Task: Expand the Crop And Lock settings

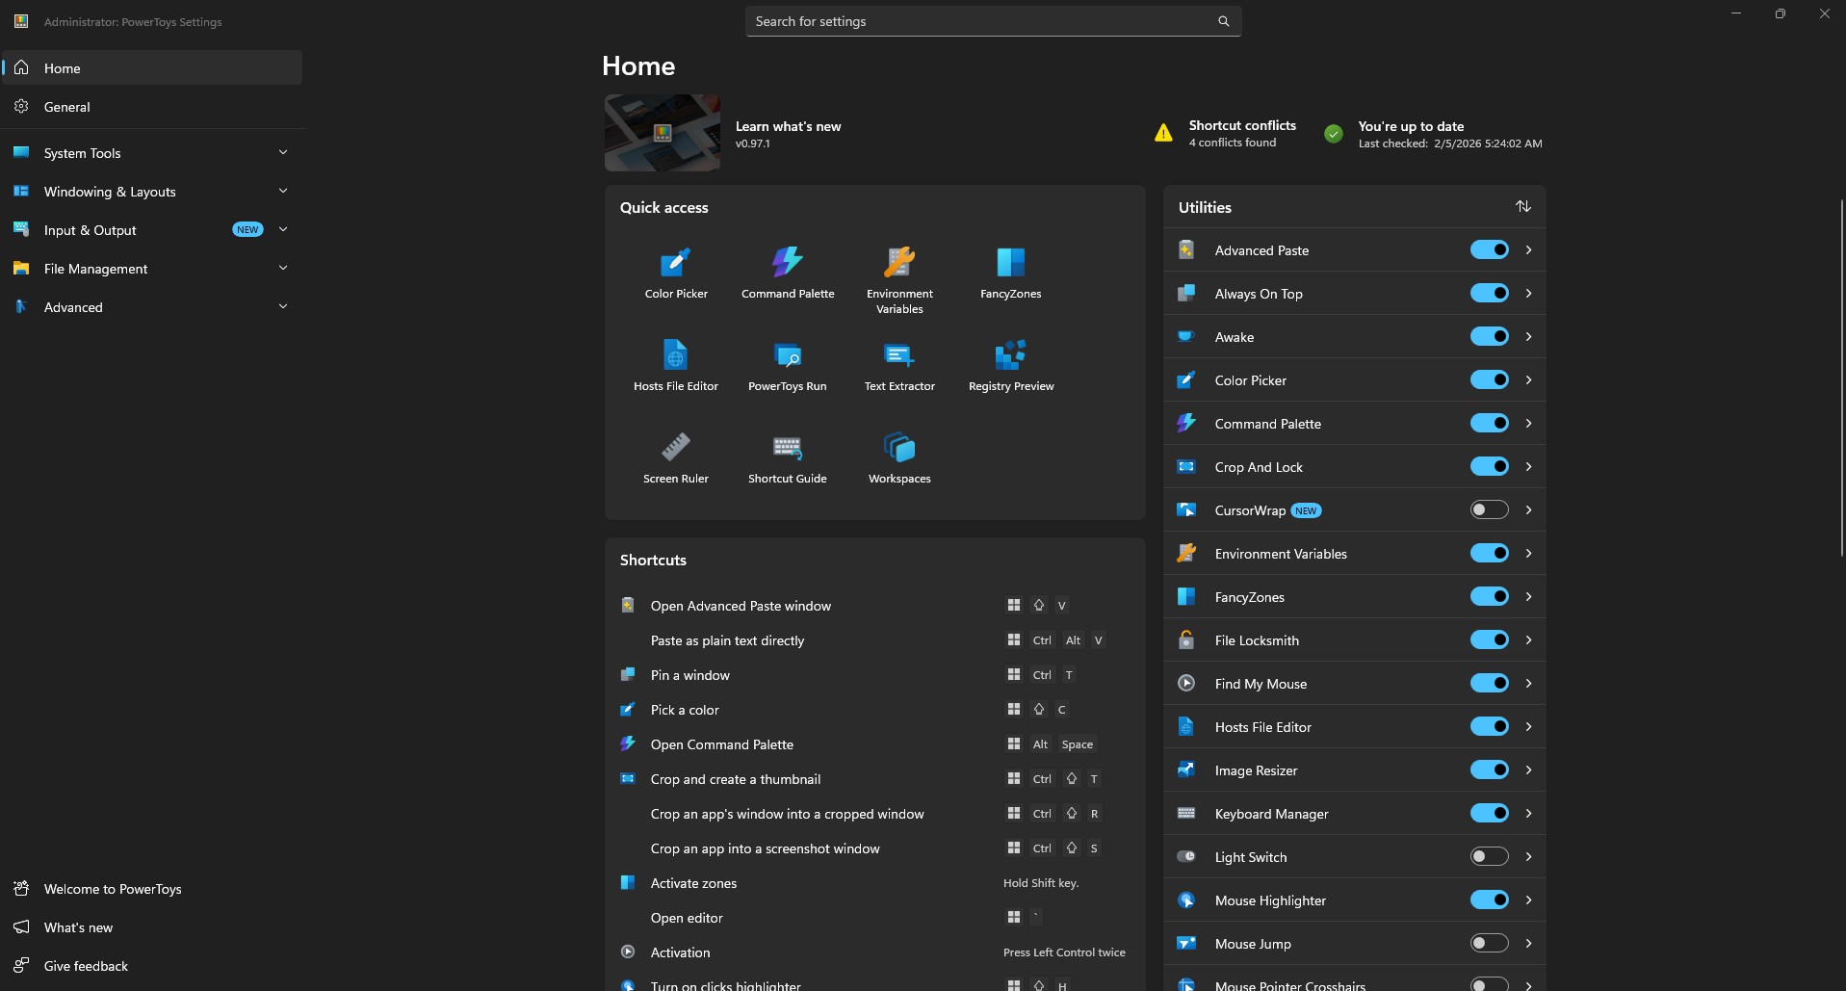Action: click(x=1527, y=466)
